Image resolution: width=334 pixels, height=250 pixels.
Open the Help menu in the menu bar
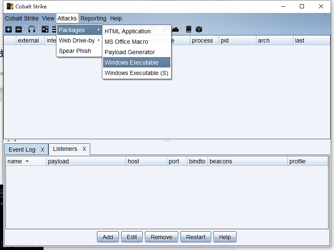click(116, 18)
